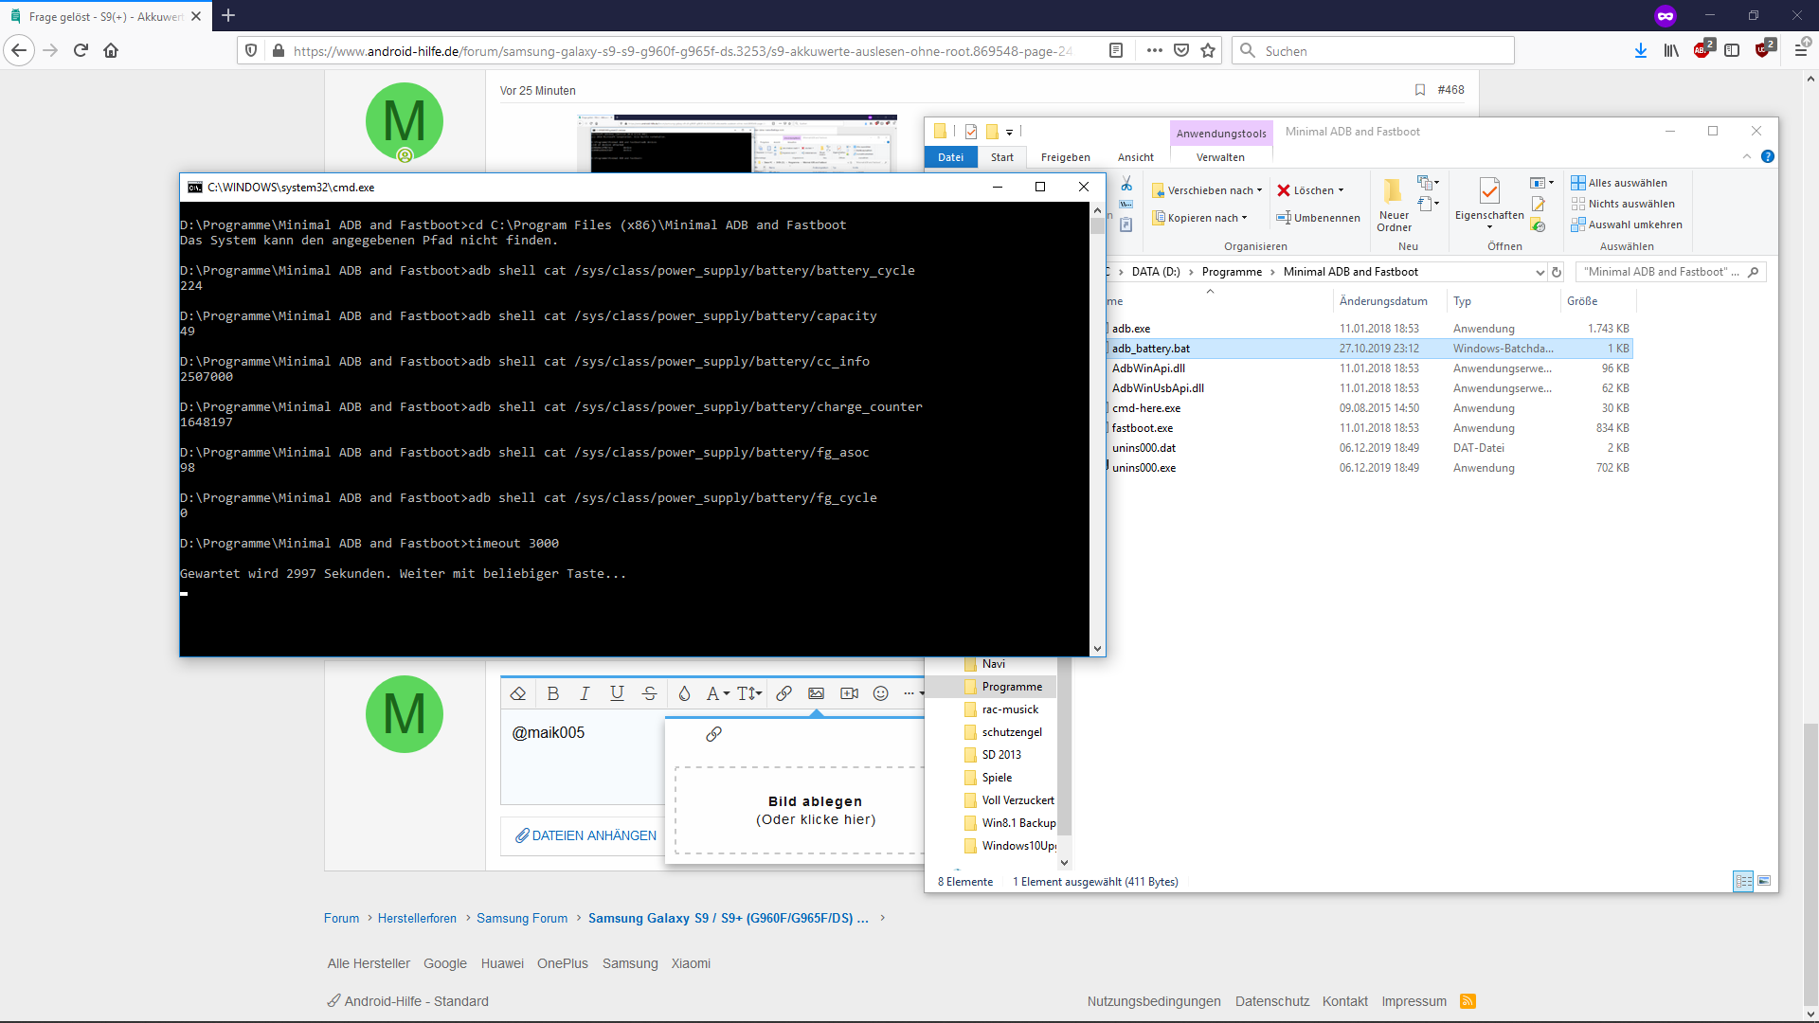This screenshot has height=1023, width=1819.
Task: Open Explorer help with the question mark icon
Action: click(x=1767, y=156)
